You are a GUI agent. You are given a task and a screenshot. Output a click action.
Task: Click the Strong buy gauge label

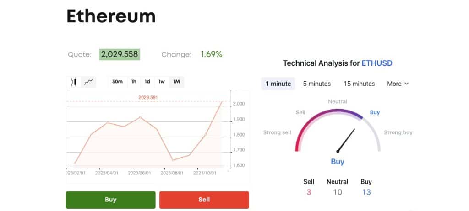[398, 132]
